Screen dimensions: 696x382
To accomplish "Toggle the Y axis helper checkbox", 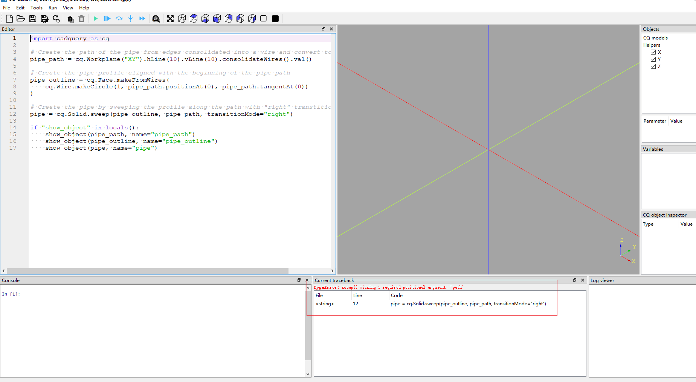I will pos(653,59).
